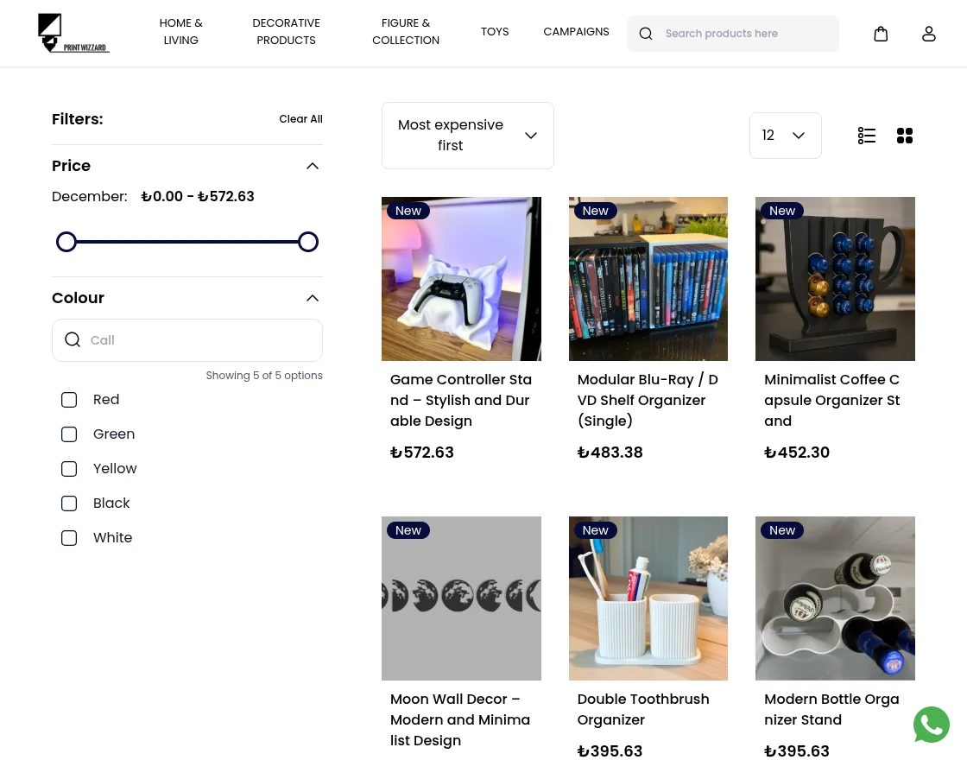Click Clear All filters
Viewport: 967px width, 760px height.
tap(300, 118)
